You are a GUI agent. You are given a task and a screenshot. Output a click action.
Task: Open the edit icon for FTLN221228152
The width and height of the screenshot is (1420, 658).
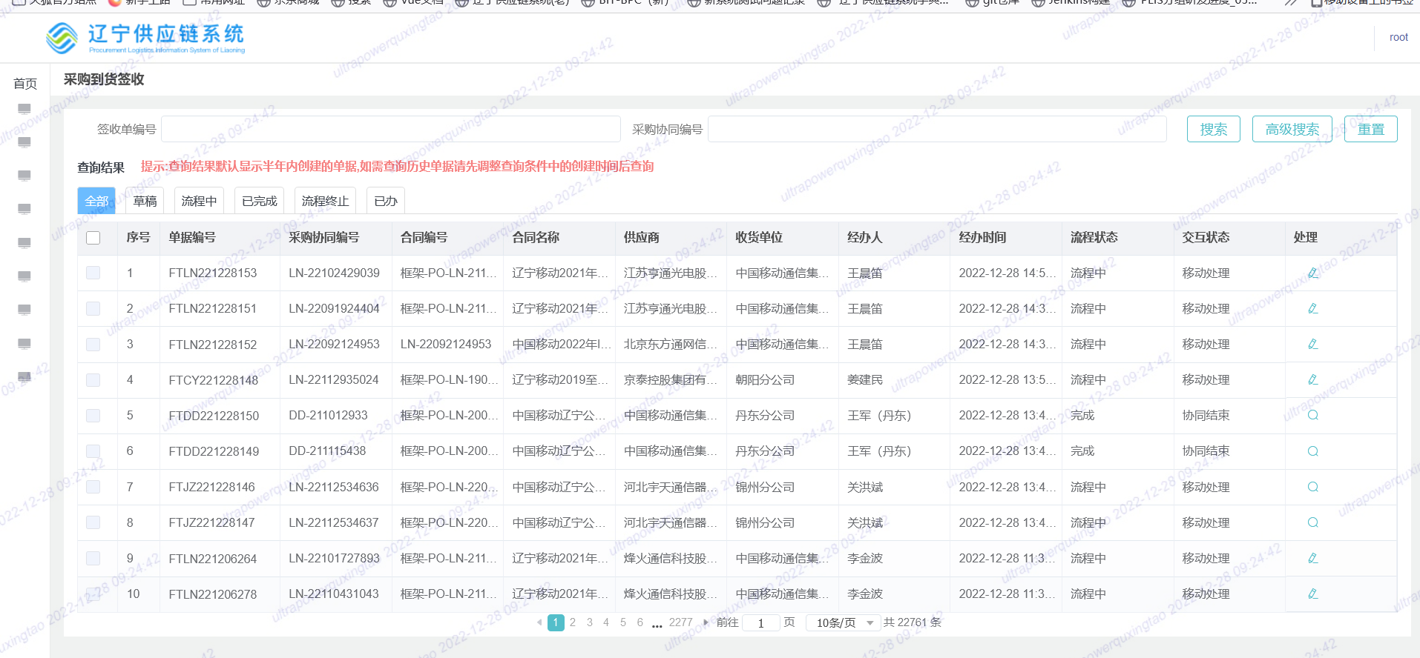(x=1312, y=344)
